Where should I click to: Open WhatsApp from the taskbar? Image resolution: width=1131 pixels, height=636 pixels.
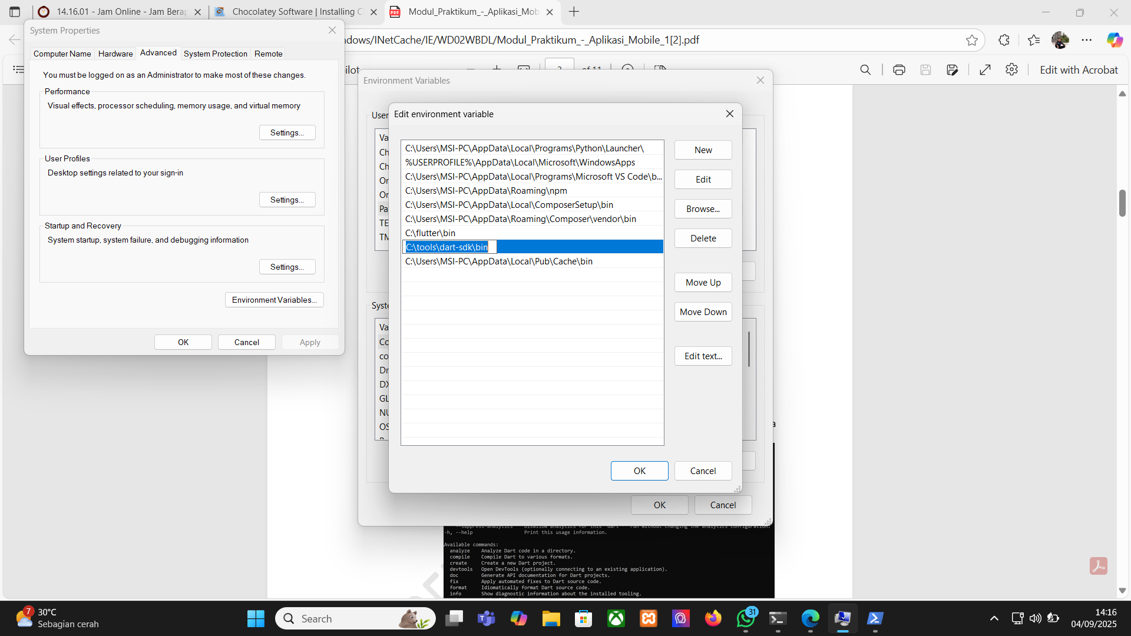[x=746, y=618]
